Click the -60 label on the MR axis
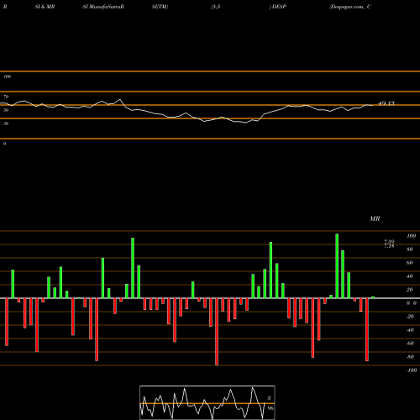Viewport: 420px width, 420px height. click(410, 344)
